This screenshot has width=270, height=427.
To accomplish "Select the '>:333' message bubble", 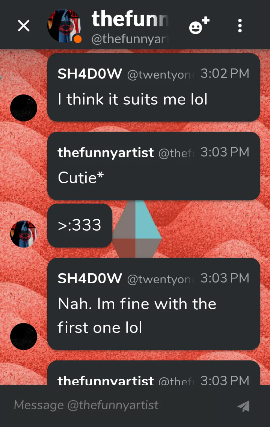I will (x=80, y=225).
